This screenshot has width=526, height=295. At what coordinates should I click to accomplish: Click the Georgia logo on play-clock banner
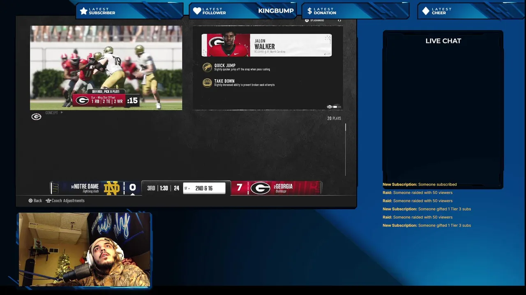tap(82, 100)
